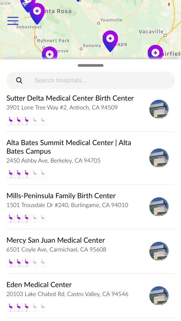This screenshot has width=181, height=321.
Task: Tap Mercy San Juan building thumbnail
Action: (159, 251)
